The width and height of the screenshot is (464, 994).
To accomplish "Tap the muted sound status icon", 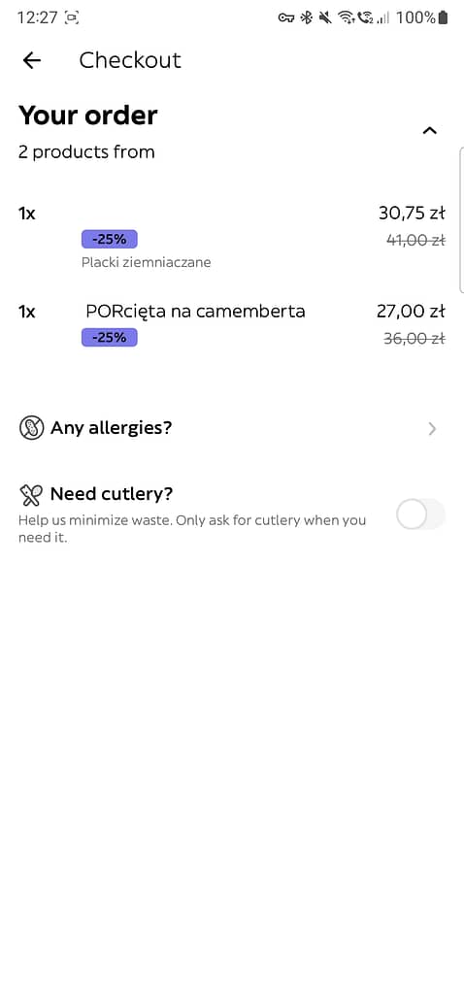I will [x=326, y=17].
